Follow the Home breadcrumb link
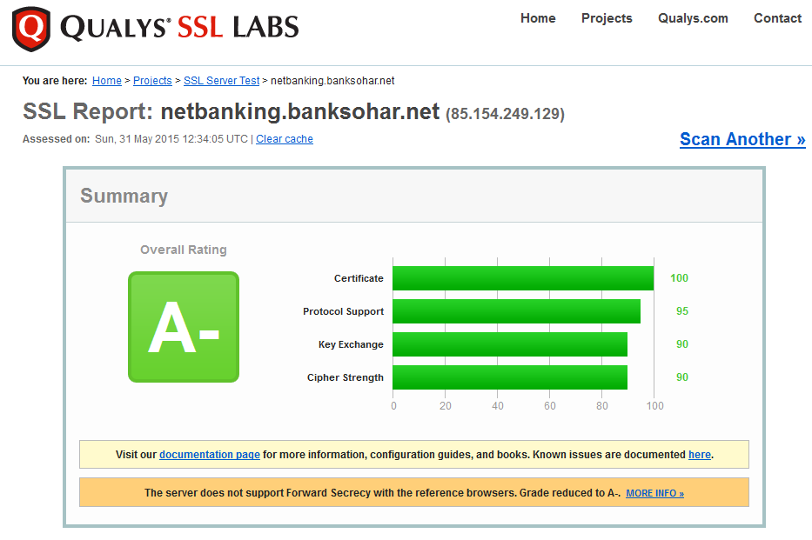 [x=107, y=81]
